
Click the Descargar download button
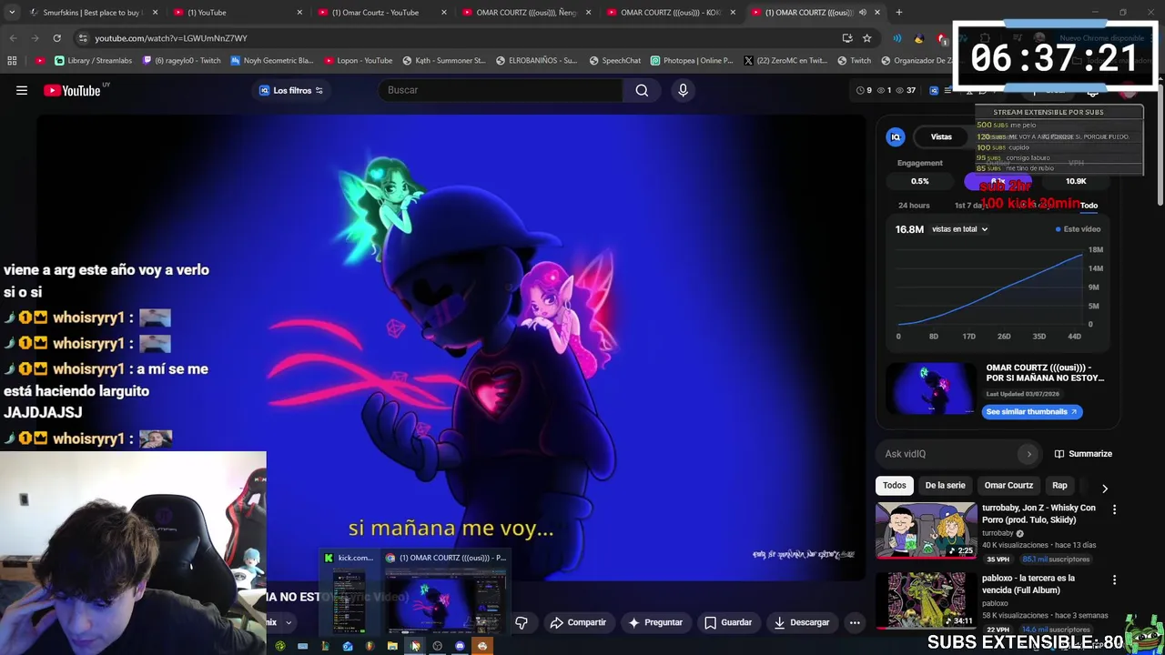click(x=801, y=622)
